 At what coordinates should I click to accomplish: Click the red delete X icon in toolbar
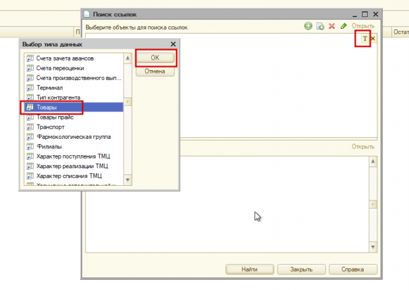point(332,26)
